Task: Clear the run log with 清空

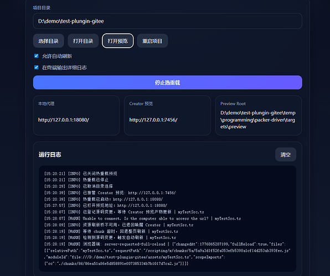Action: 286,155
